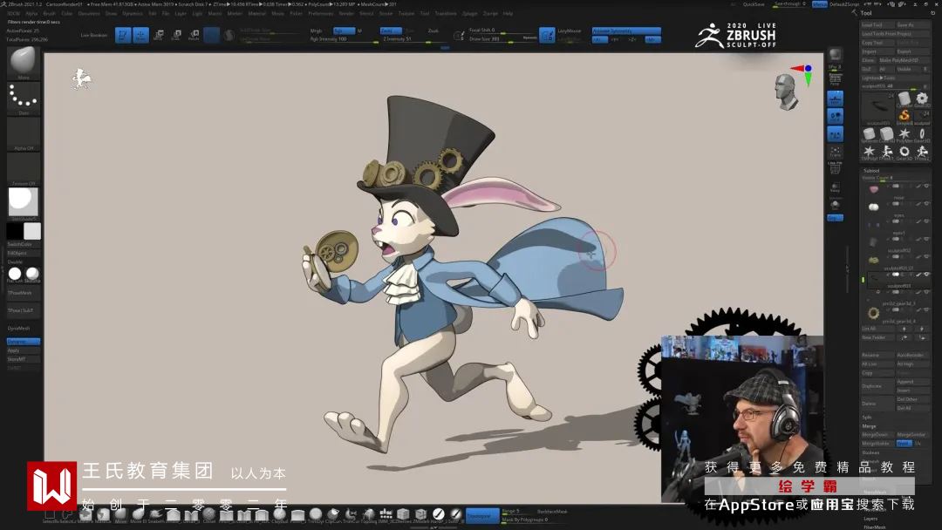Toggle the Rgb channel button

pos(345,31)
